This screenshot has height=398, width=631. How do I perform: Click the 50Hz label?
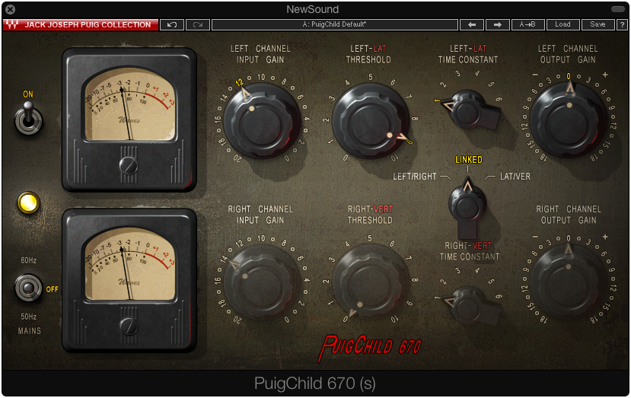click(x=29, y=317)
